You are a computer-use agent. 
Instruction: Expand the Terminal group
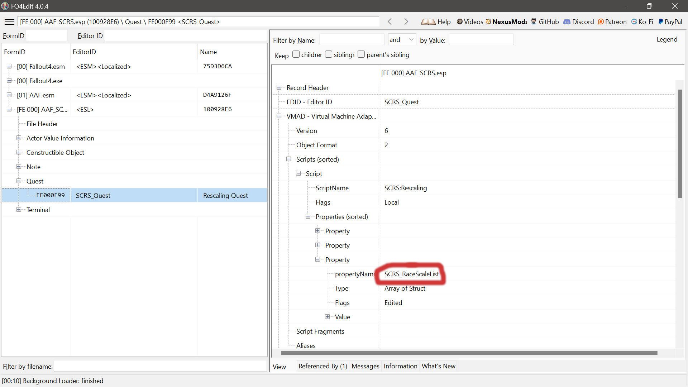click(x=19, y=210)
